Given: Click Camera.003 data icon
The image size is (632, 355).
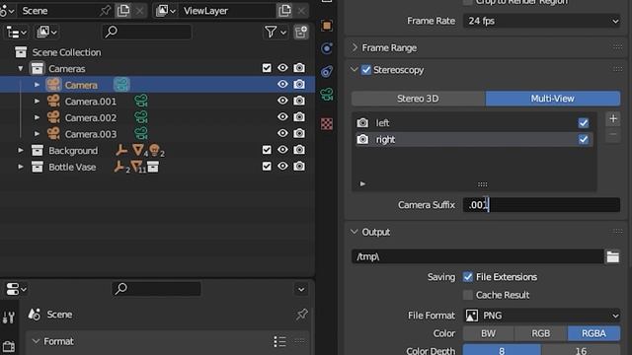Looking at the screenshot, I should (140, 133).
